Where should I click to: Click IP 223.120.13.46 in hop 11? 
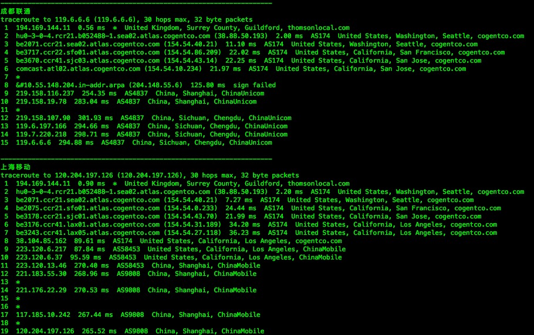[41, 265]
